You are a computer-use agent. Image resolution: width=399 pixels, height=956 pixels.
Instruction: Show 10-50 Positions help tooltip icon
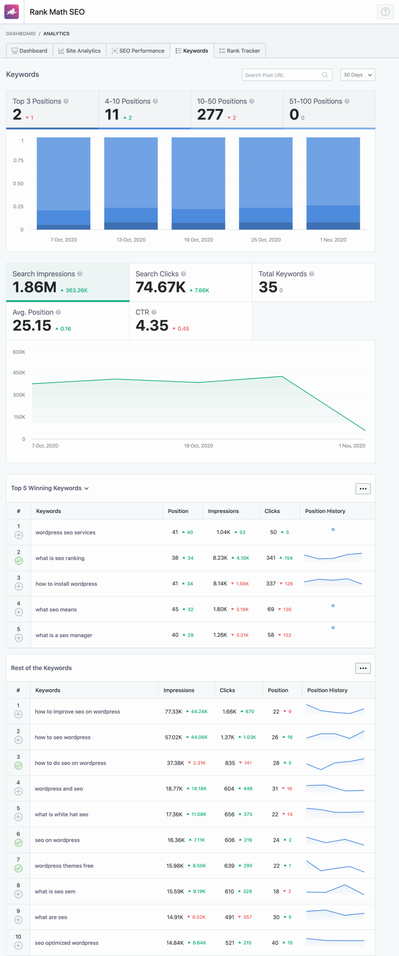click(x=252, y=101)
